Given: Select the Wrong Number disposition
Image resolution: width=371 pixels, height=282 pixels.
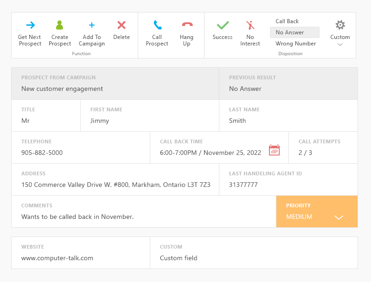Looking at the screenshot, I should tap(295, 44).
